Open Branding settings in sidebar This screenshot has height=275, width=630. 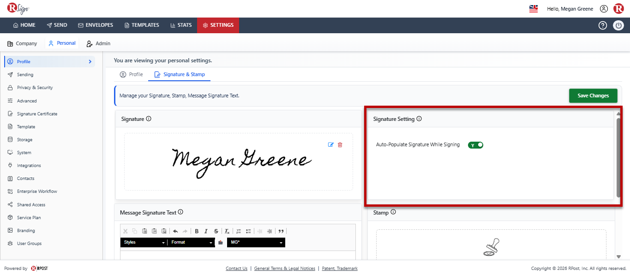click(x=50, y=231)
